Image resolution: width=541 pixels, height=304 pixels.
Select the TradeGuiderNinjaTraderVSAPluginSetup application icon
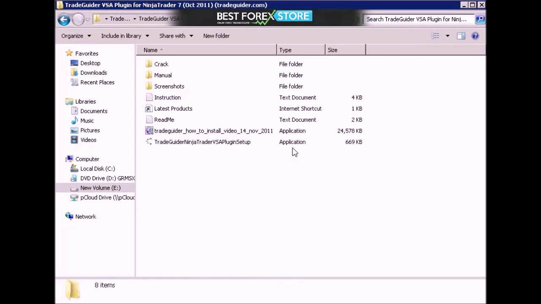tap(149, 142)
